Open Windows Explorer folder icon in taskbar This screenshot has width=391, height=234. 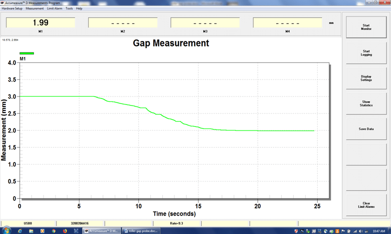click(x=31, y=231)
